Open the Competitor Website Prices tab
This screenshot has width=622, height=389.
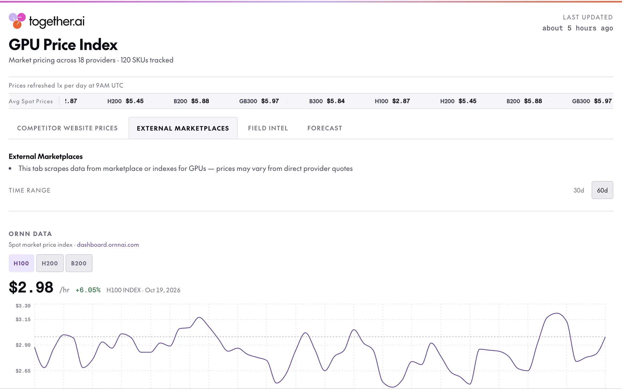click(x=67, y=128)
